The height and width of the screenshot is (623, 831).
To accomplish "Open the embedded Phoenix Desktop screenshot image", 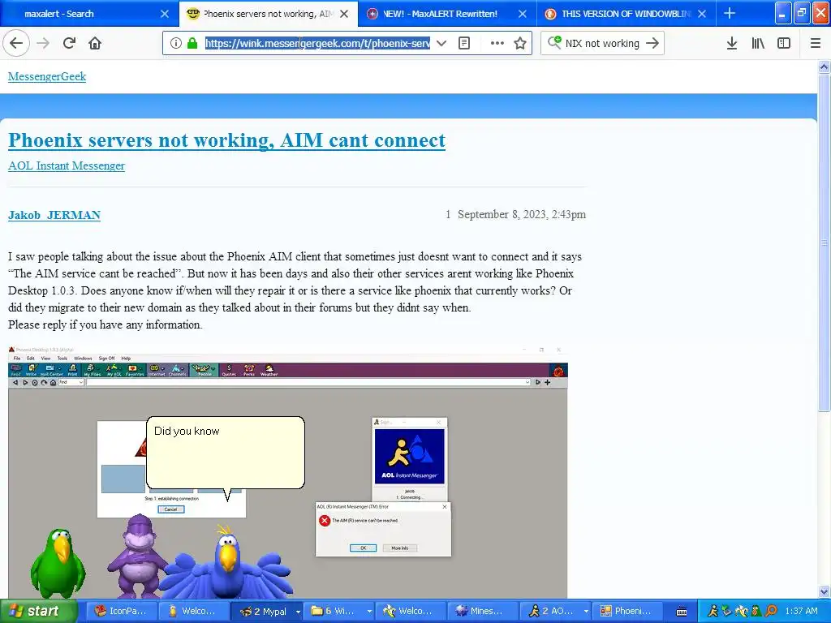I will [x=288, y=471].
